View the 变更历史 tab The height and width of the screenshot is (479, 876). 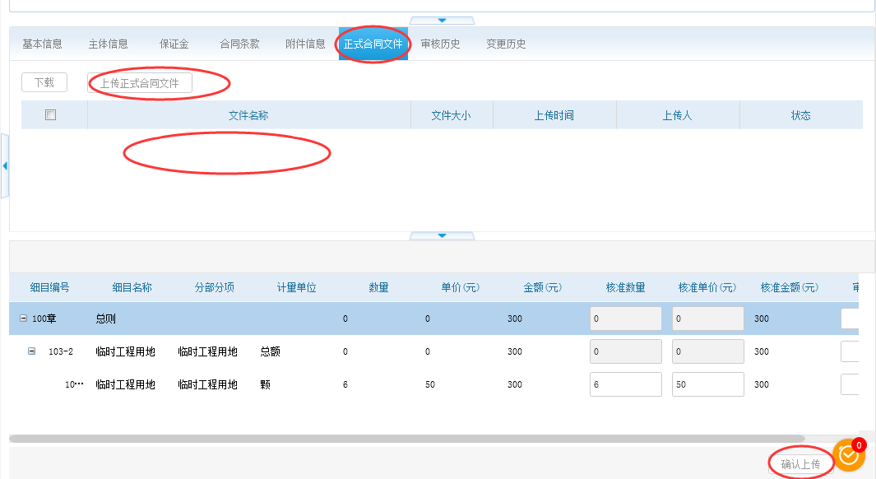pos(506,44)
